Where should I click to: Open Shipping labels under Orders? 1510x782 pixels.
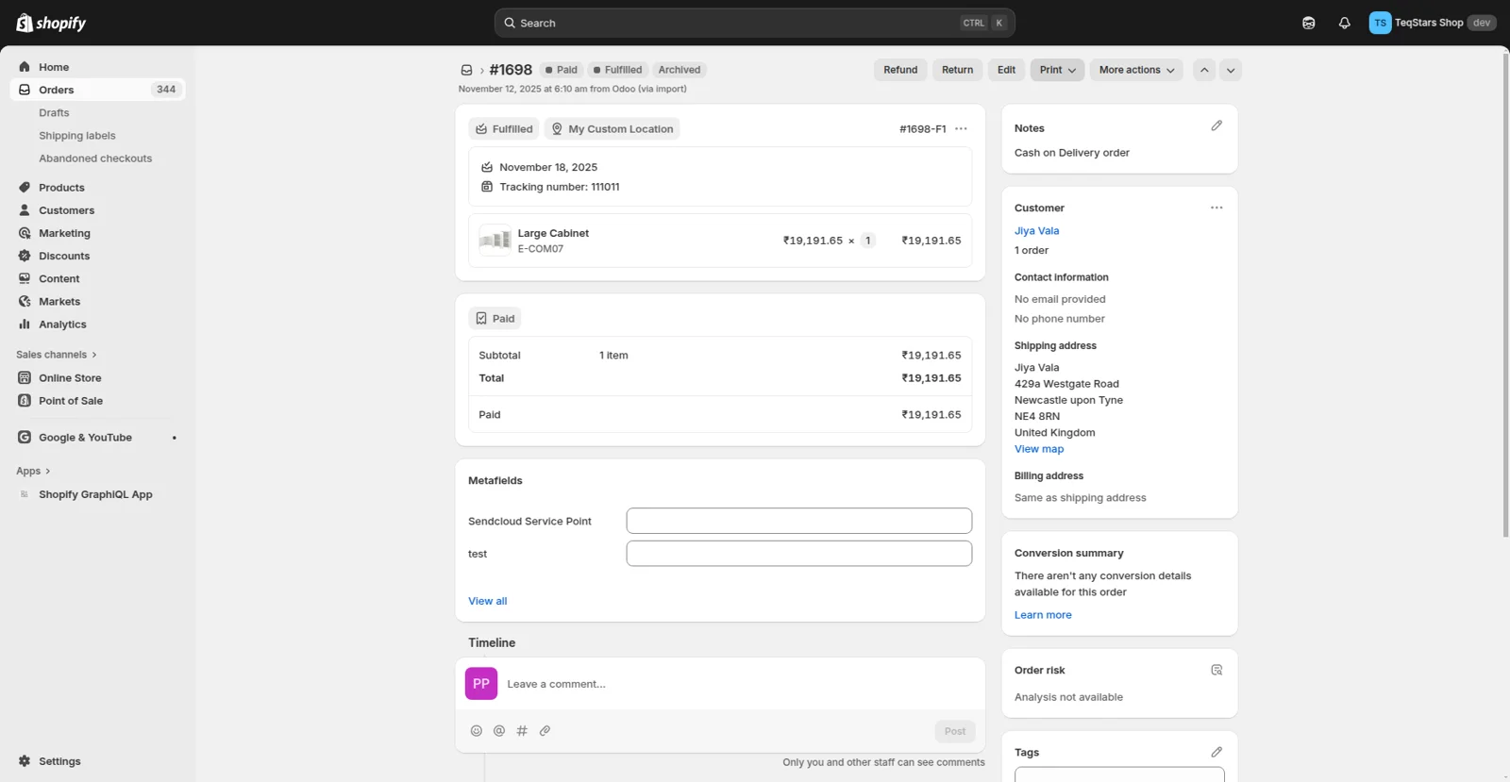(77, 136)
